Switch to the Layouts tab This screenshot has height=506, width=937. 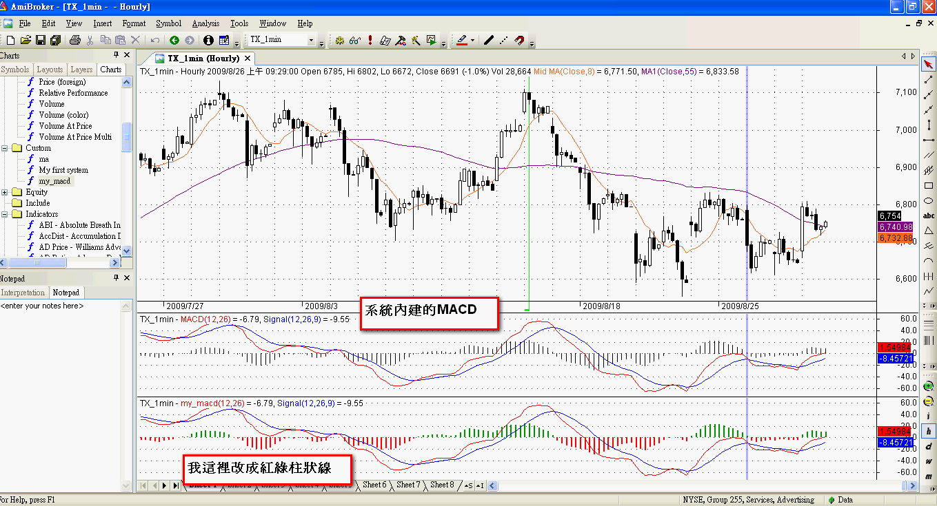click(x=50, y=70)
